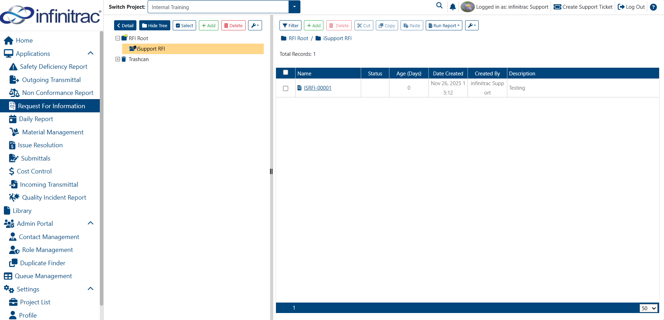Click the ISRFI-00001 document icon
The width and height of the screenshot is (664, 320).
coord(299,88)
